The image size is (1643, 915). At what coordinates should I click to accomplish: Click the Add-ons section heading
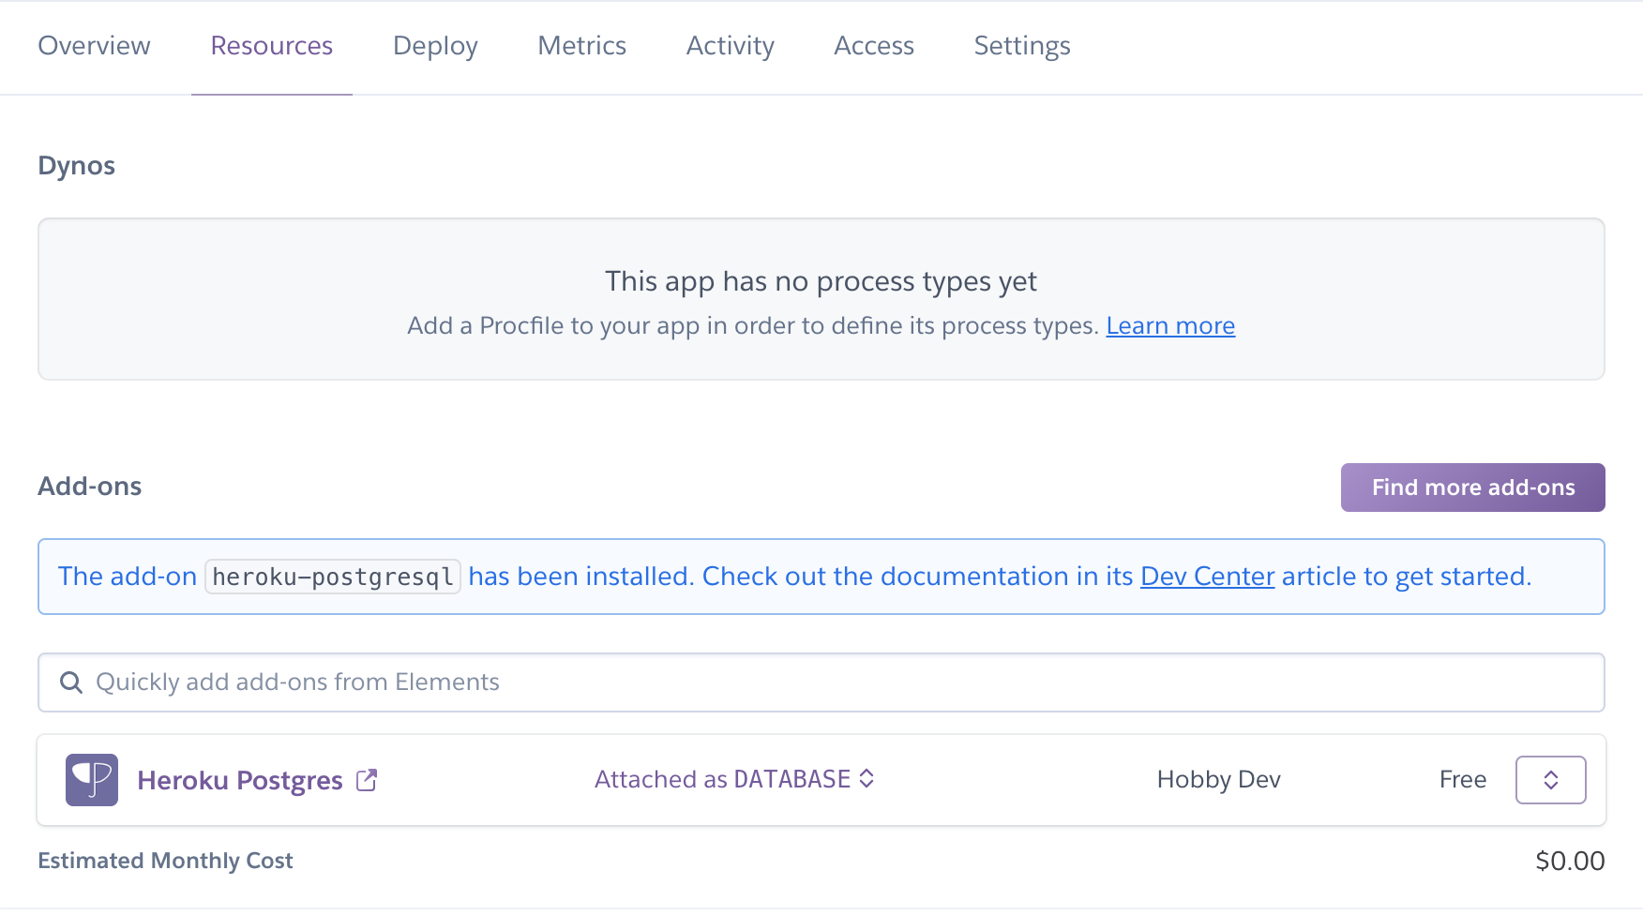coord(90,487)
